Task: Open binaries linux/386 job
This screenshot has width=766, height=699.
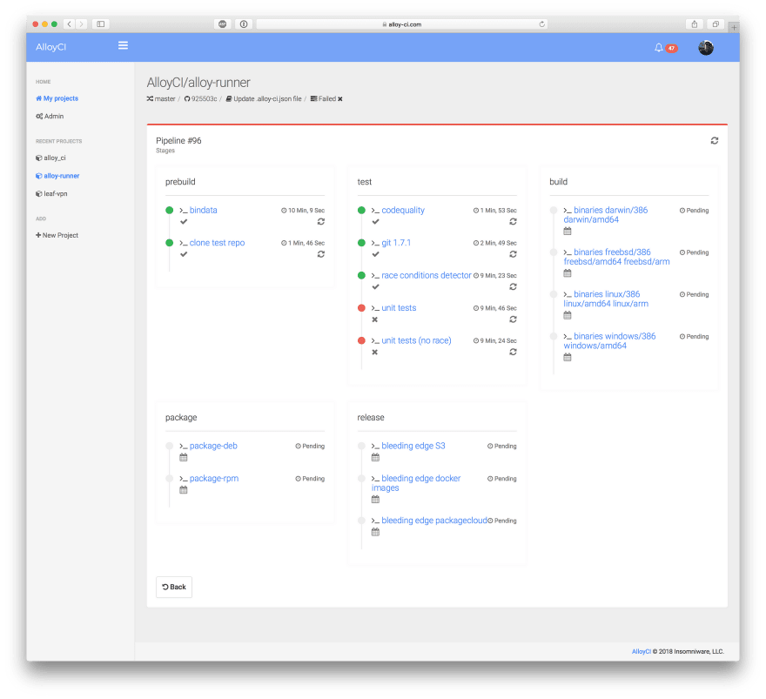Action: (606, 299)
